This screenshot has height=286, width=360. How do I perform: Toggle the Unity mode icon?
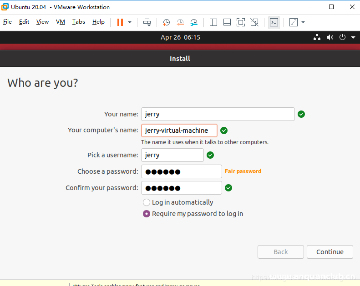tap(254, 22)
